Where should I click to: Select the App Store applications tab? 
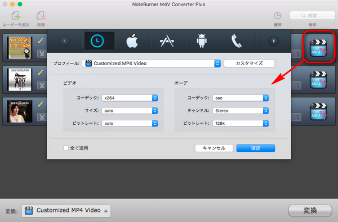[167, 41]
